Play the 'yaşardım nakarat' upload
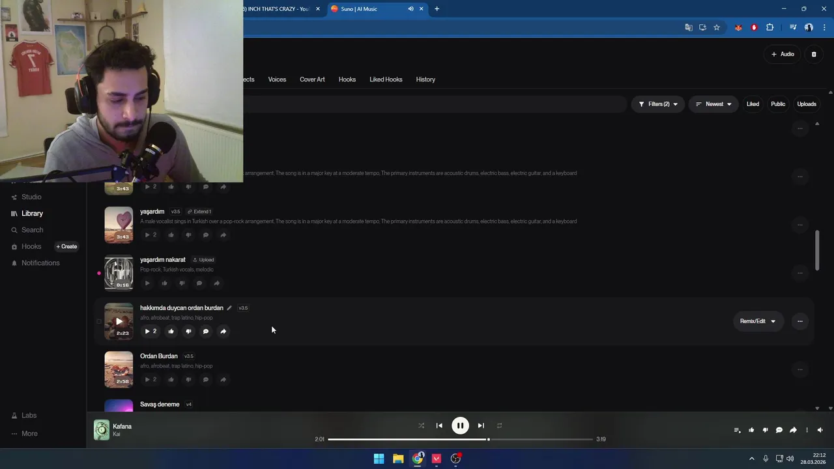834x469 pixels. pyautogui.click(x=147, y=283)
